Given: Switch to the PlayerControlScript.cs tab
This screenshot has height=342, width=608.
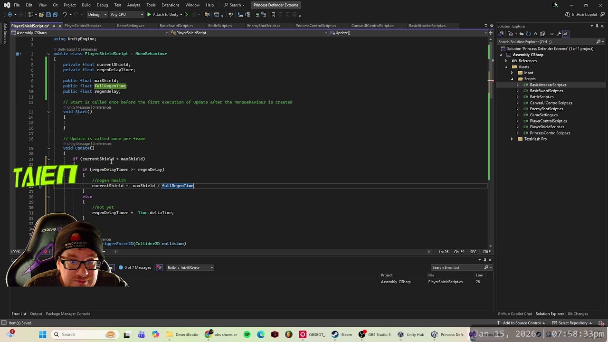Looking at the screenshot, I should point(83,26).
